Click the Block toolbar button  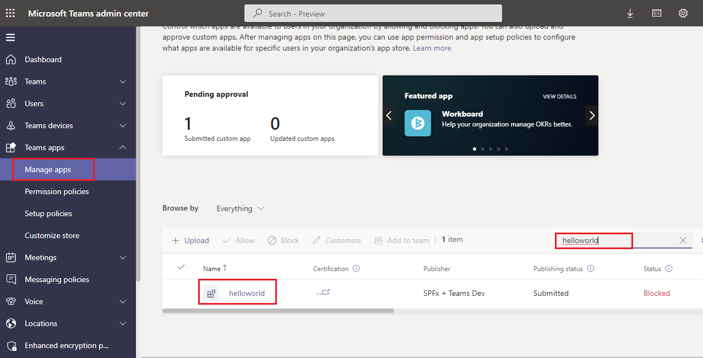[283, 240]
